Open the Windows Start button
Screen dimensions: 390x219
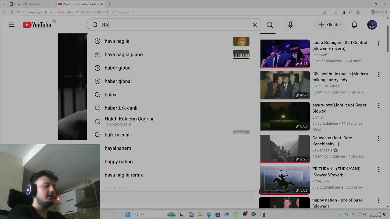128,214
